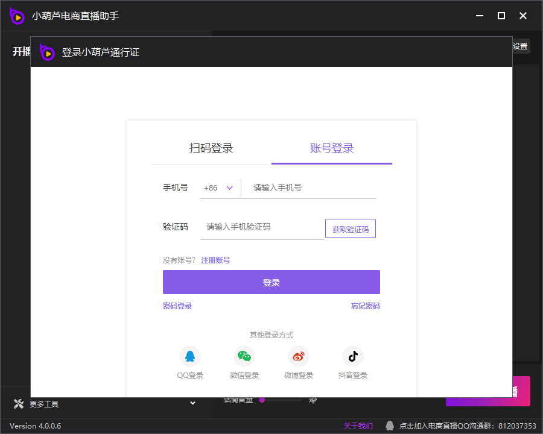Choose the Weibo login icon

299,356
